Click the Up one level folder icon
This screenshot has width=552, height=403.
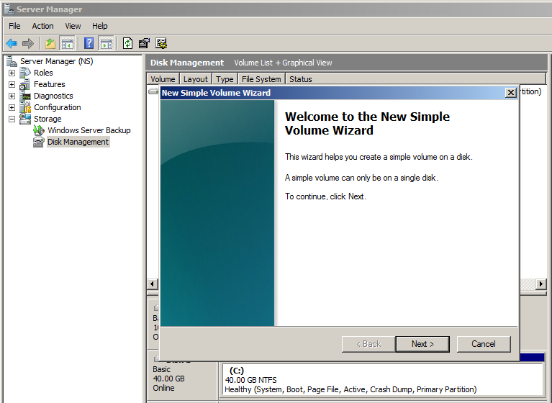click(x=50, y=44)
